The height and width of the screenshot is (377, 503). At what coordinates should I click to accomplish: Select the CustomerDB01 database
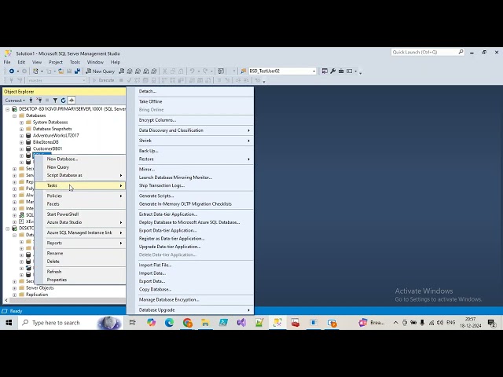coord(47,148)
